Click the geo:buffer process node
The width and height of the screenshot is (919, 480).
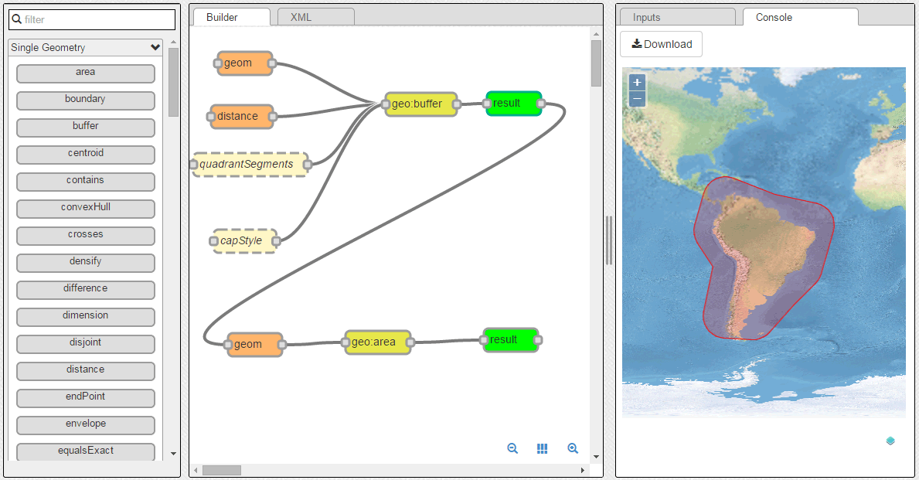421,104
